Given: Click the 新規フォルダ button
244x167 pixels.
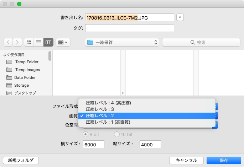Looking at the screenshot, I should click(x=21, y=160).
